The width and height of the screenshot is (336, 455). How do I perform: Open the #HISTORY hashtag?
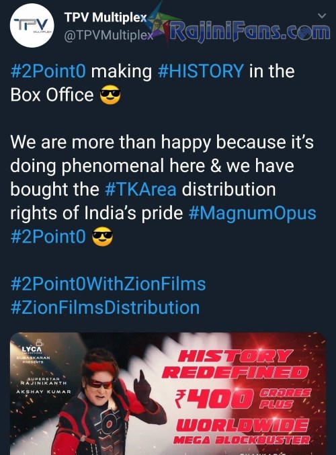pos(200,71)
